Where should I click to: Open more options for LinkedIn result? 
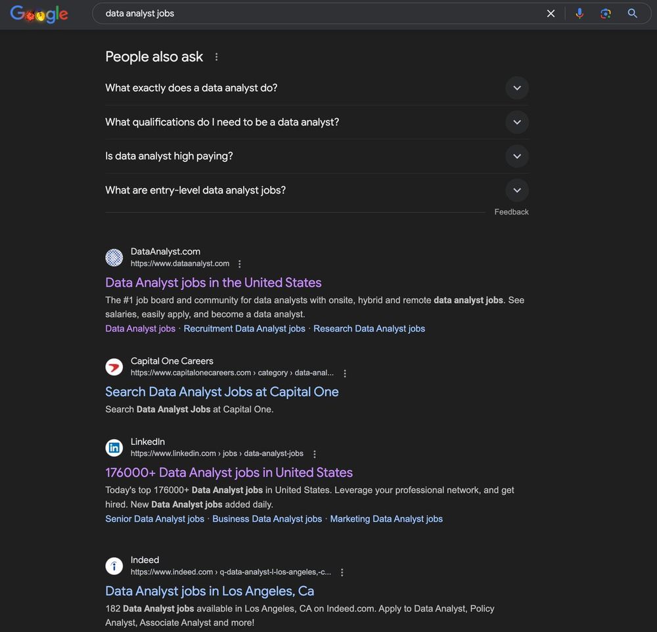(314, 453)
